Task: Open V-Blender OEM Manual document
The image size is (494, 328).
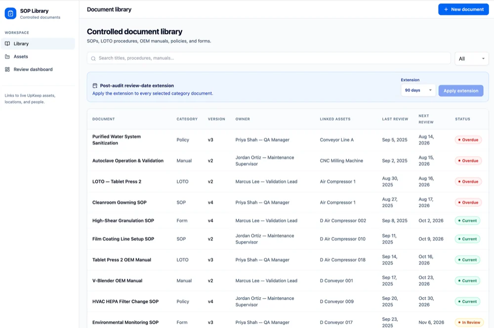Action: pyautogui.click(x=117, y=281)
